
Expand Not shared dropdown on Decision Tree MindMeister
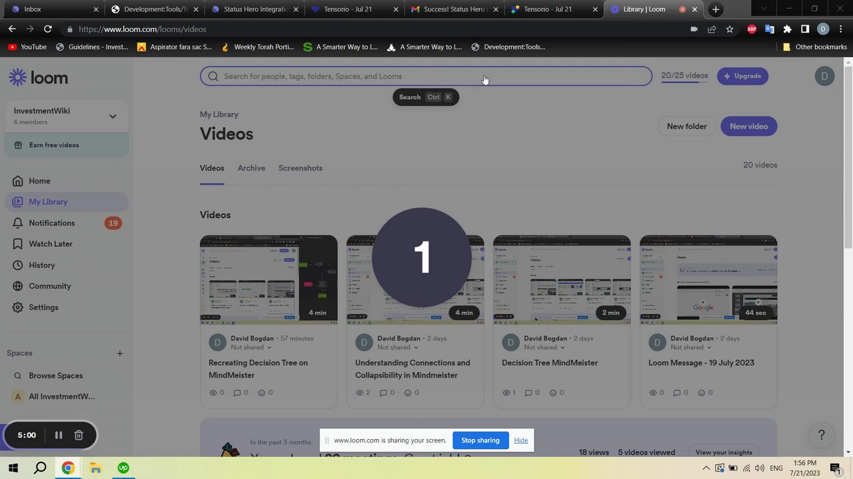click(544, 347)
